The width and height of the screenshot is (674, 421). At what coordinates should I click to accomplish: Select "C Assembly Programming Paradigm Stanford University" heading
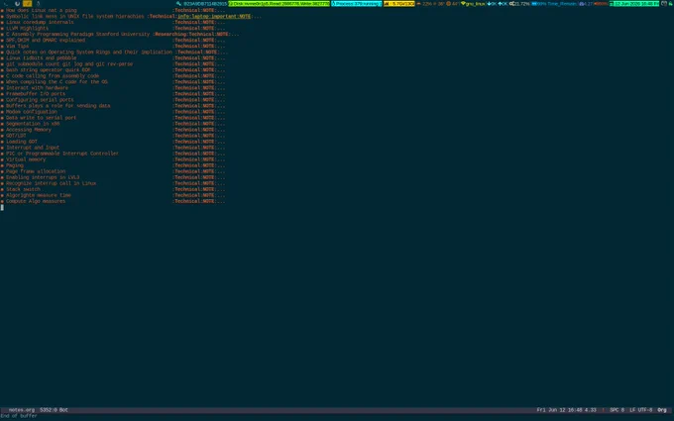point(77,35)
